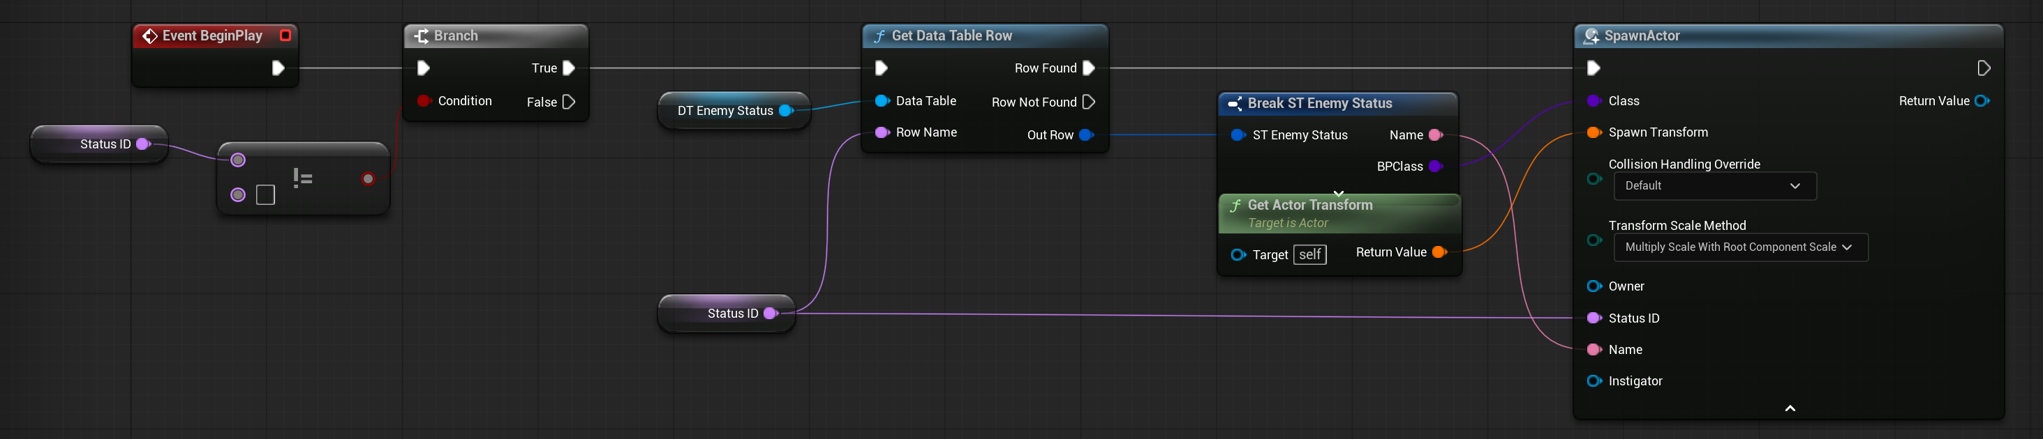The image size is (2043, 439).
Task: Click the Row Name input pin
Action: coord(882,132)
